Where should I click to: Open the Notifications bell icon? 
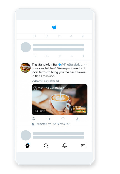(x=65, y=145)
